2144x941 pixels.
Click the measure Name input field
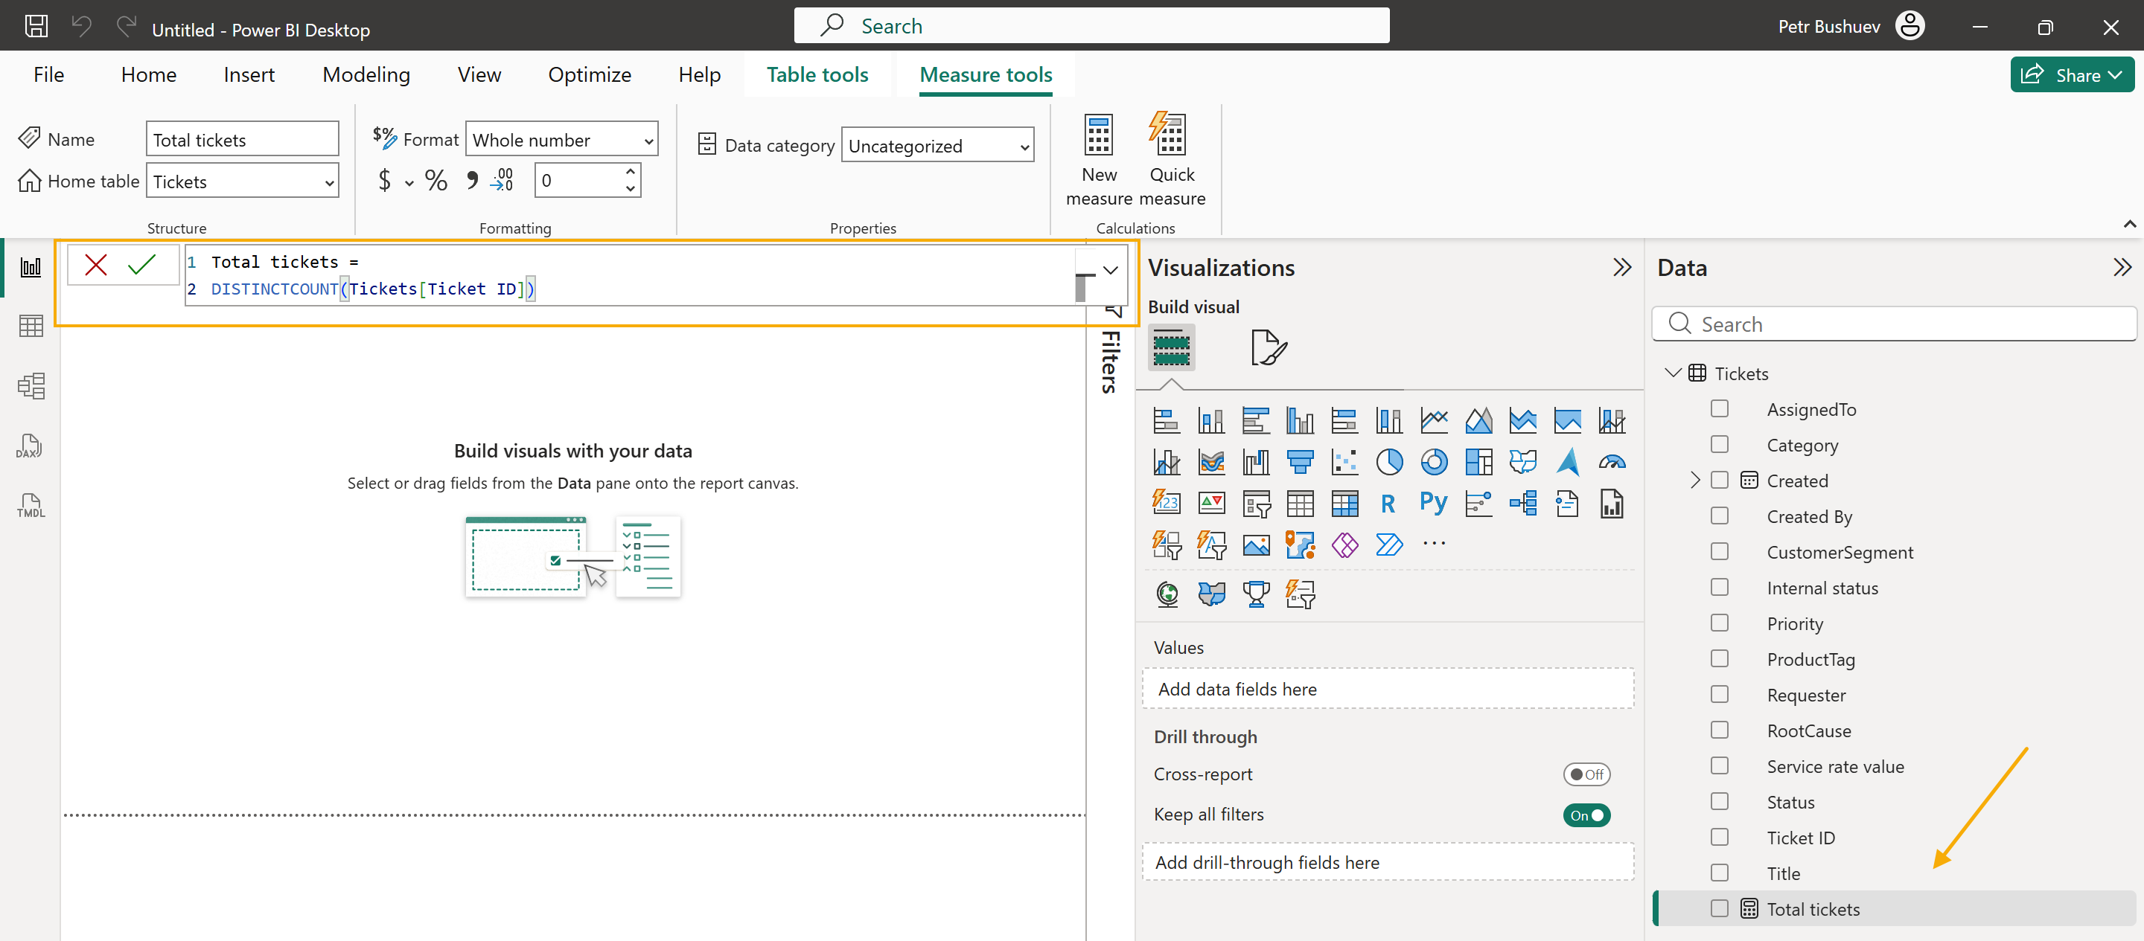click(242, 139)
